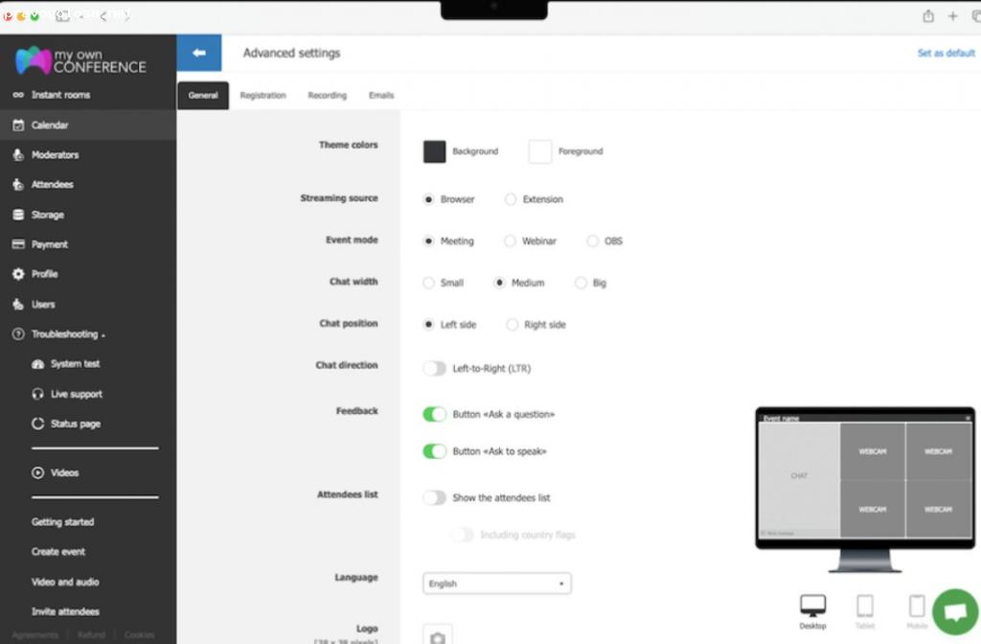This screenshot has width=981, height=644.
Task: Click the Set as default link
Action: pos(946,54)
